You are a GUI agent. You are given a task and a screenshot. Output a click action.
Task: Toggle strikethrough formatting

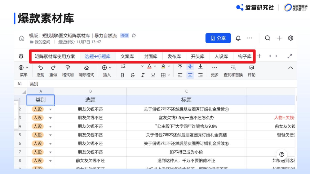133,75
